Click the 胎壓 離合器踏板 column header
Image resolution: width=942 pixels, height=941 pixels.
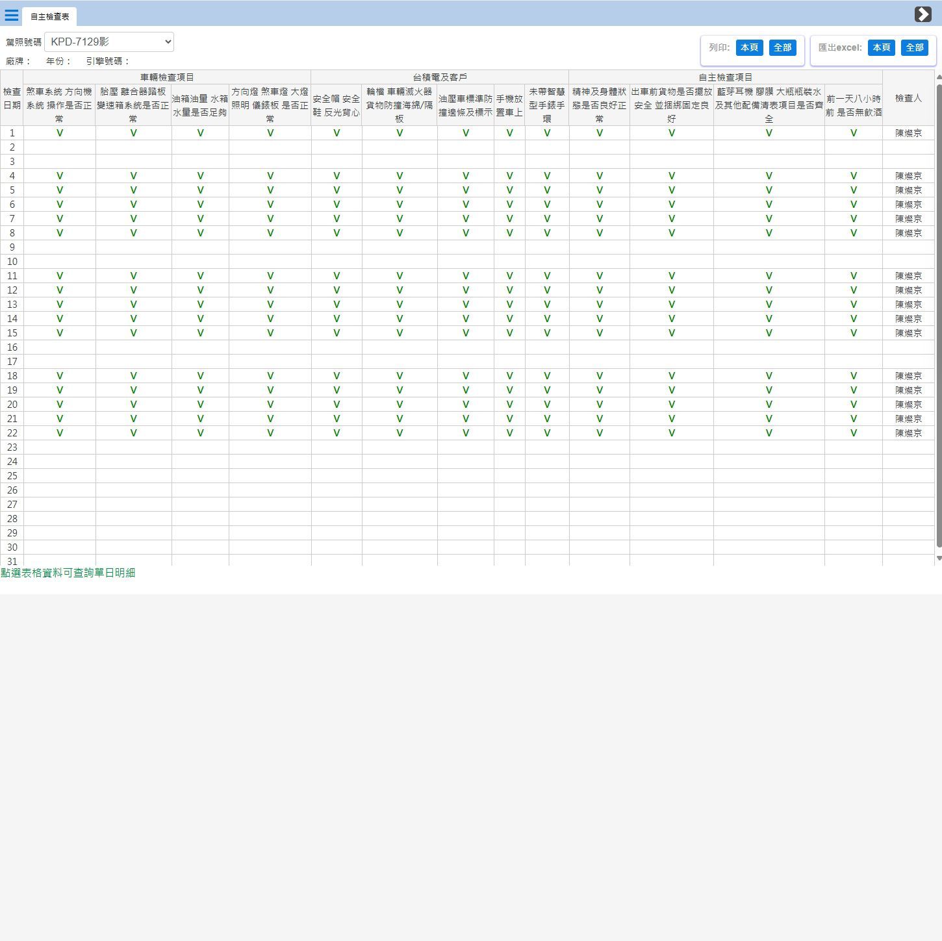tap(133, 105)
